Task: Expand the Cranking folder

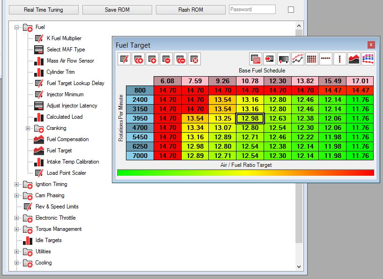Action: coord(28,128)
